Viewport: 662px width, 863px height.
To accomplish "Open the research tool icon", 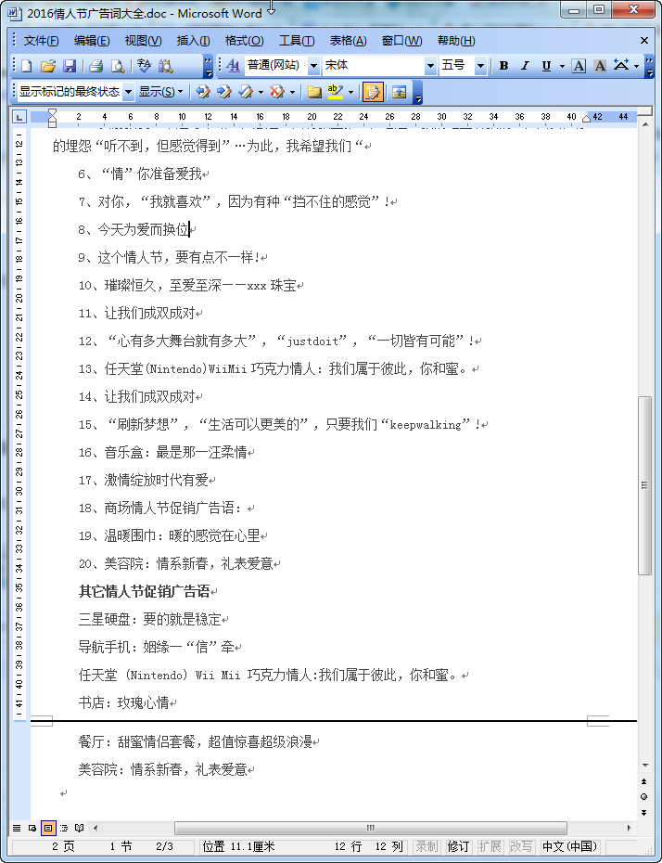I will click(165, 66).
